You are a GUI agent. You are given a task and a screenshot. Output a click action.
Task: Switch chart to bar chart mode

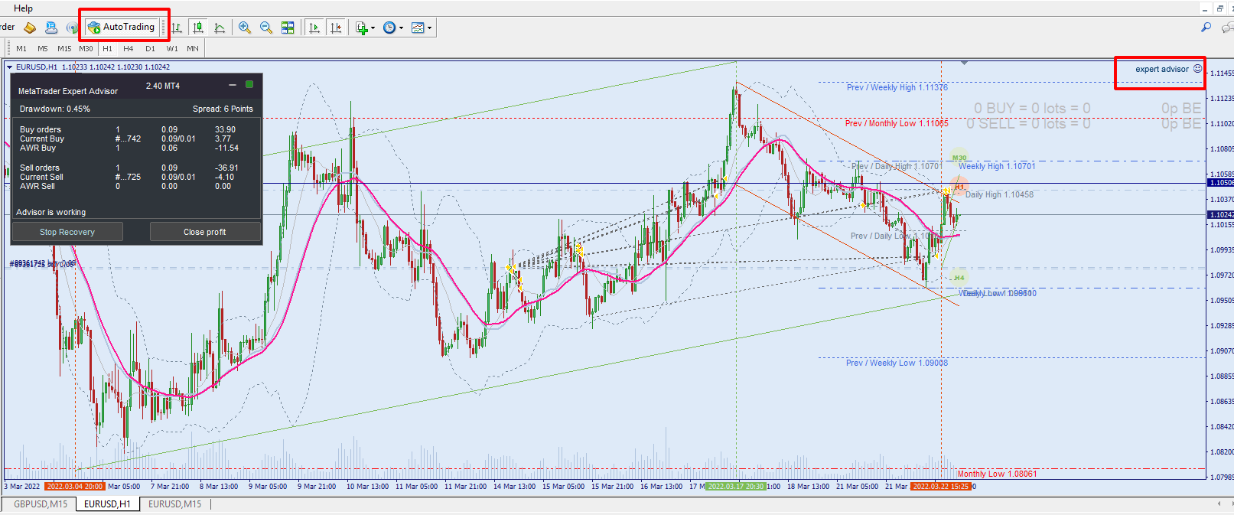click(x=177, y=28)
